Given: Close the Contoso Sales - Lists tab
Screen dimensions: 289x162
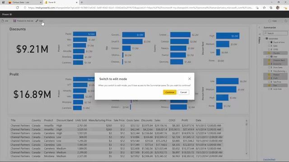Looking at the screenshot, I should [x=41, y=2].
